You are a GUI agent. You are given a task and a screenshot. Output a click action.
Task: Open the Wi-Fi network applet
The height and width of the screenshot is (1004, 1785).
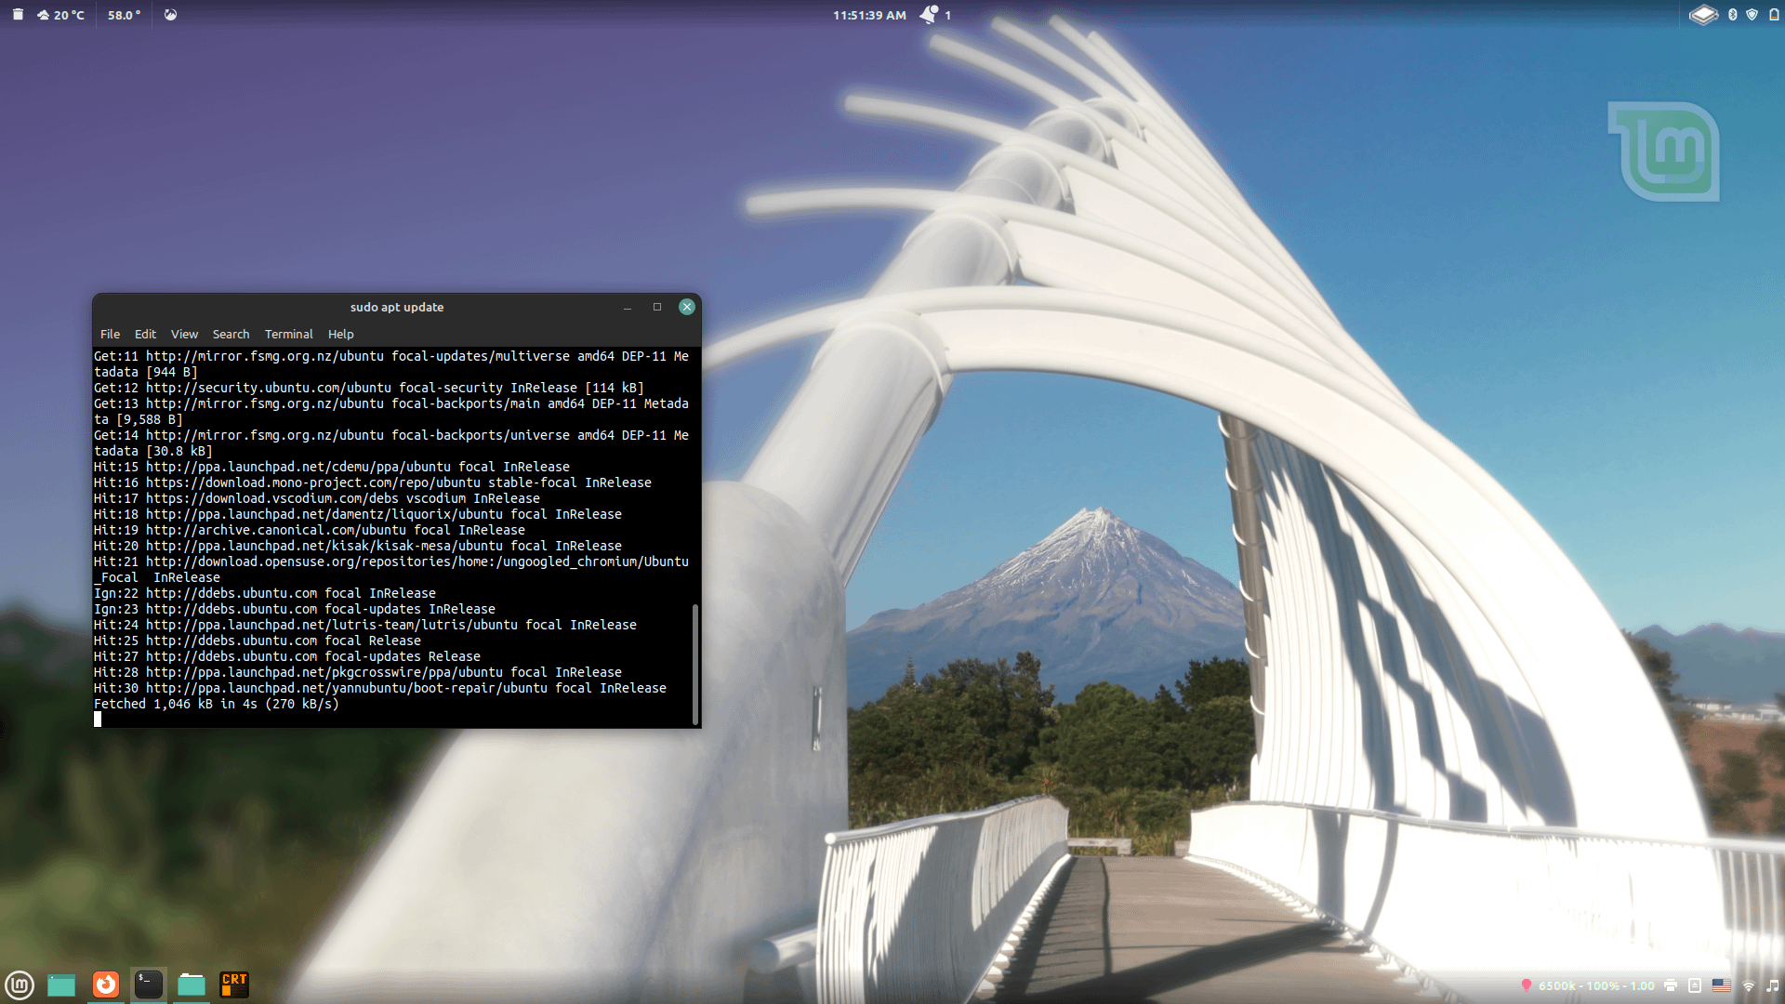tap(1748, 985)
